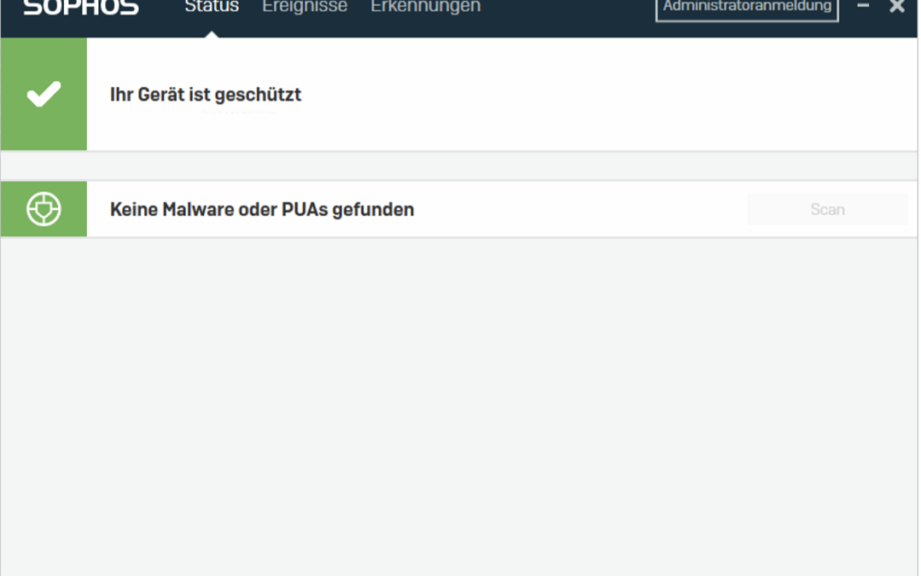921x576 pixels.
Task: Switch to the Ereignisse tab
Action: coord(304,7)
